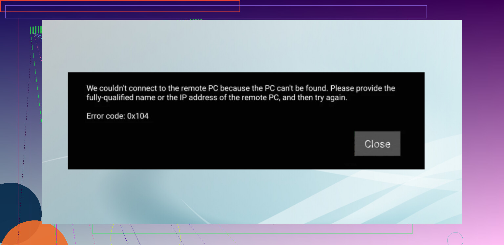
Task: Click the green outlined rectangle below the wallpaper
Action: 252,229
